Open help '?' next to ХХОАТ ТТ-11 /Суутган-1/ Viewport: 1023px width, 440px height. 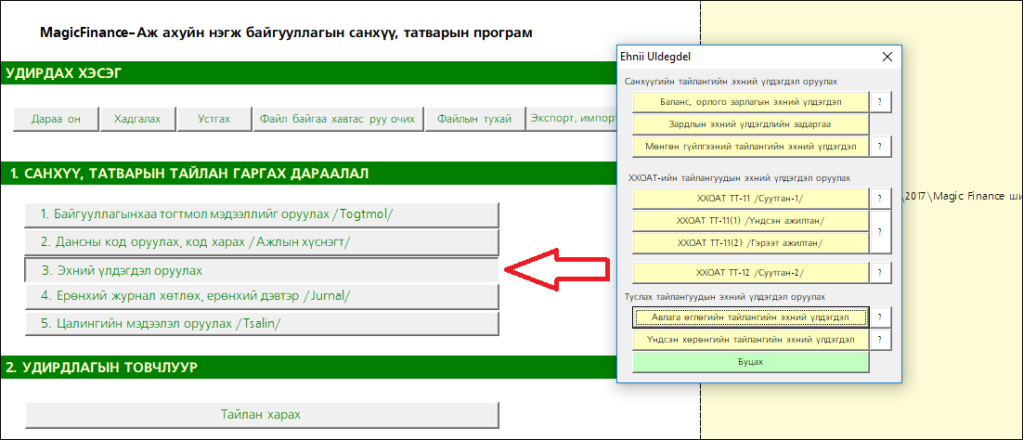pyautogui.click(x=879, y=198)
